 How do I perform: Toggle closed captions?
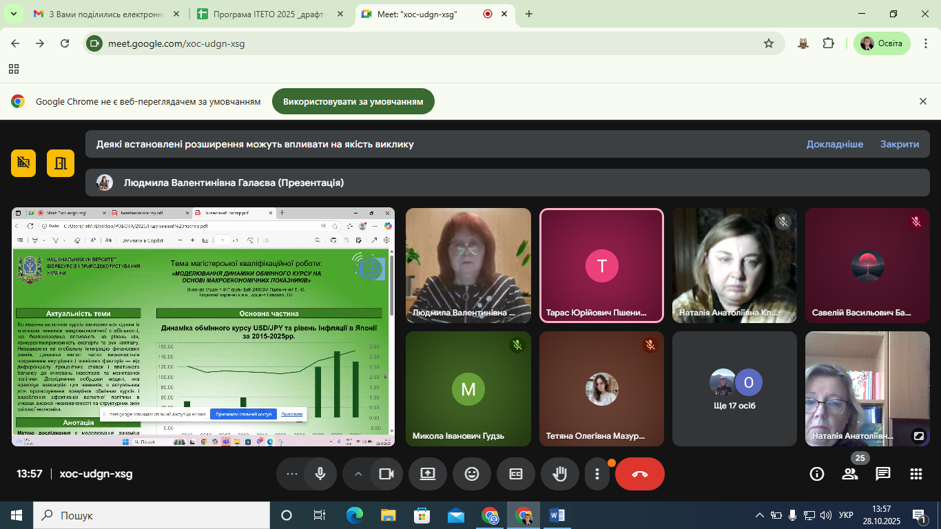(516, 474)
